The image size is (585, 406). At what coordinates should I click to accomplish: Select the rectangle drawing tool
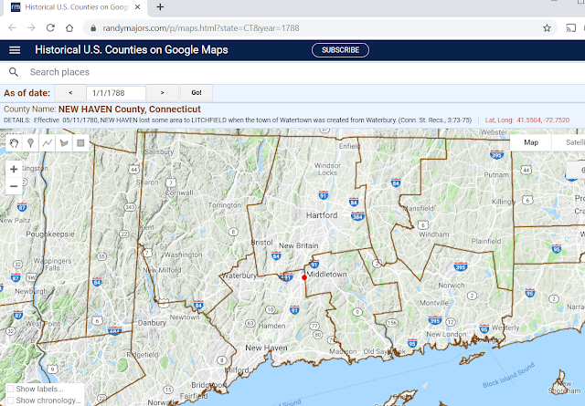click(x=80, y=143)
